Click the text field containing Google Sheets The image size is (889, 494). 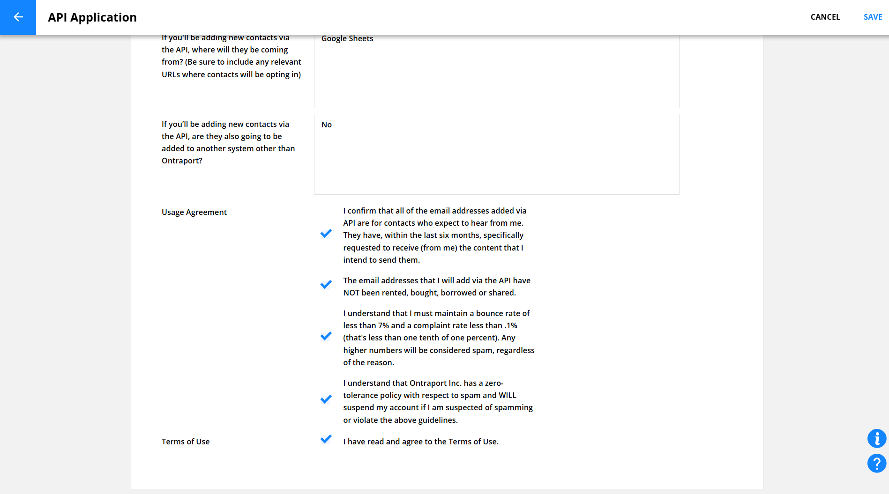coord(496,70)
